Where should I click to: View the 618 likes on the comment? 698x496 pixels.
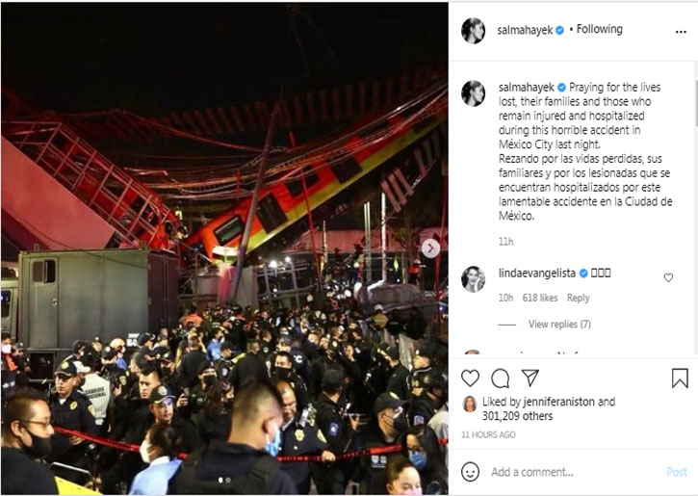pos(540,298)
